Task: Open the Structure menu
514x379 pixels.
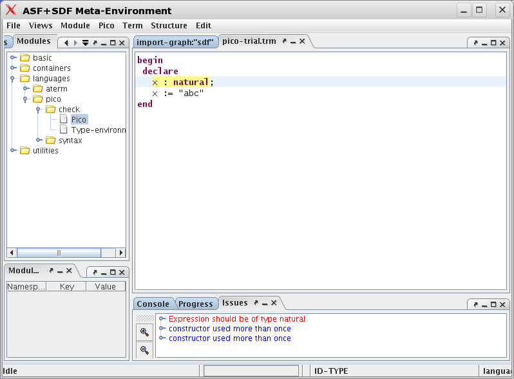Action: click(169, 26)
